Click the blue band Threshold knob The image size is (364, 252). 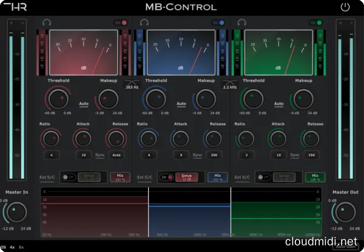[156, 99]
